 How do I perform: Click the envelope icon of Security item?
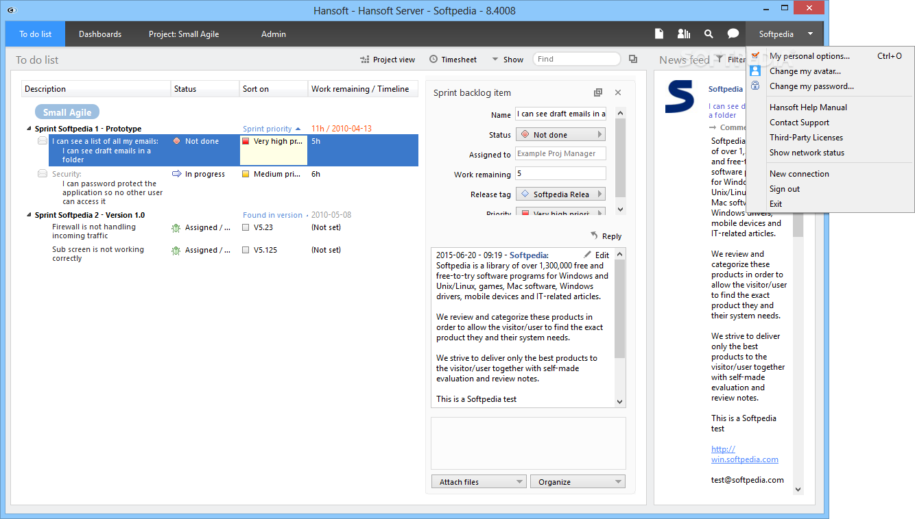pos(43,174)
